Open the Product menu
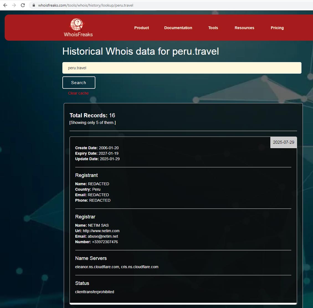 pos(142,28)
